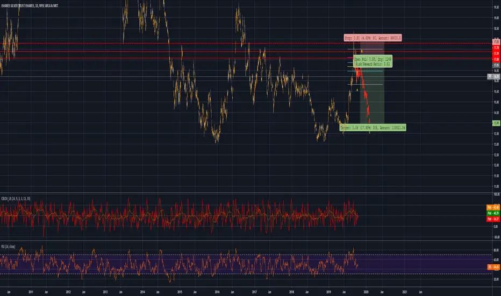Click the orange Plot 43.40 value tag
This screenshot has width=501, height=296.
point(493,207)
